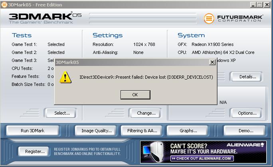Launch the Demo... button
Image resolution: width=273 pixels, height=167 pixels.
pyautogui.click(x=244, y=131)
